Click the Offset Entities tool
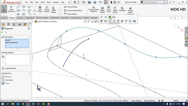This screenshot has height=106, width=188. (x=53, y=10)
